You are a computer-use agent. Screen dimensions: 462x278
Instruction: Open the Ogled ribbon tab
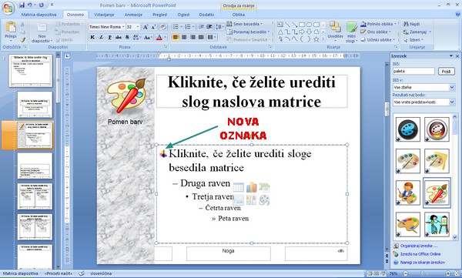click(x=183, y=15)
